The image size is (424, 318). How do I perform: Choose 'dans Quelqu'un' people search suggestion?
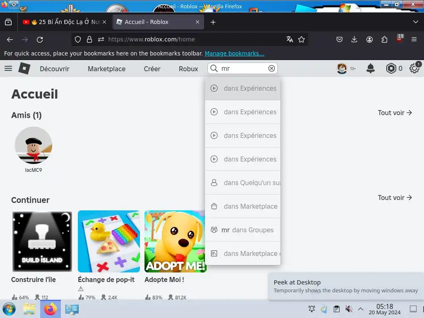point(243,183)
